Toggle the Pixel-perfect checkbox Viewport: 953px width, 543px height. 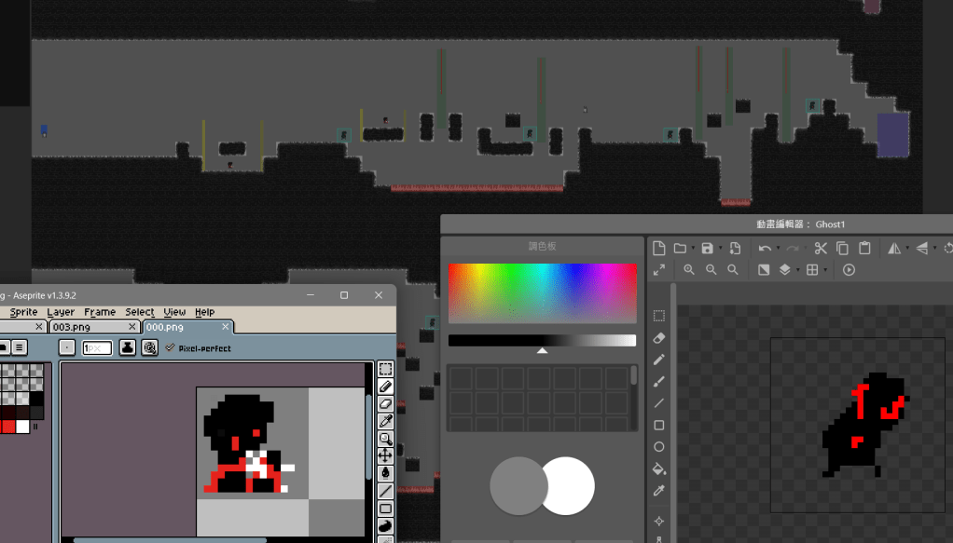pos(170,347)
